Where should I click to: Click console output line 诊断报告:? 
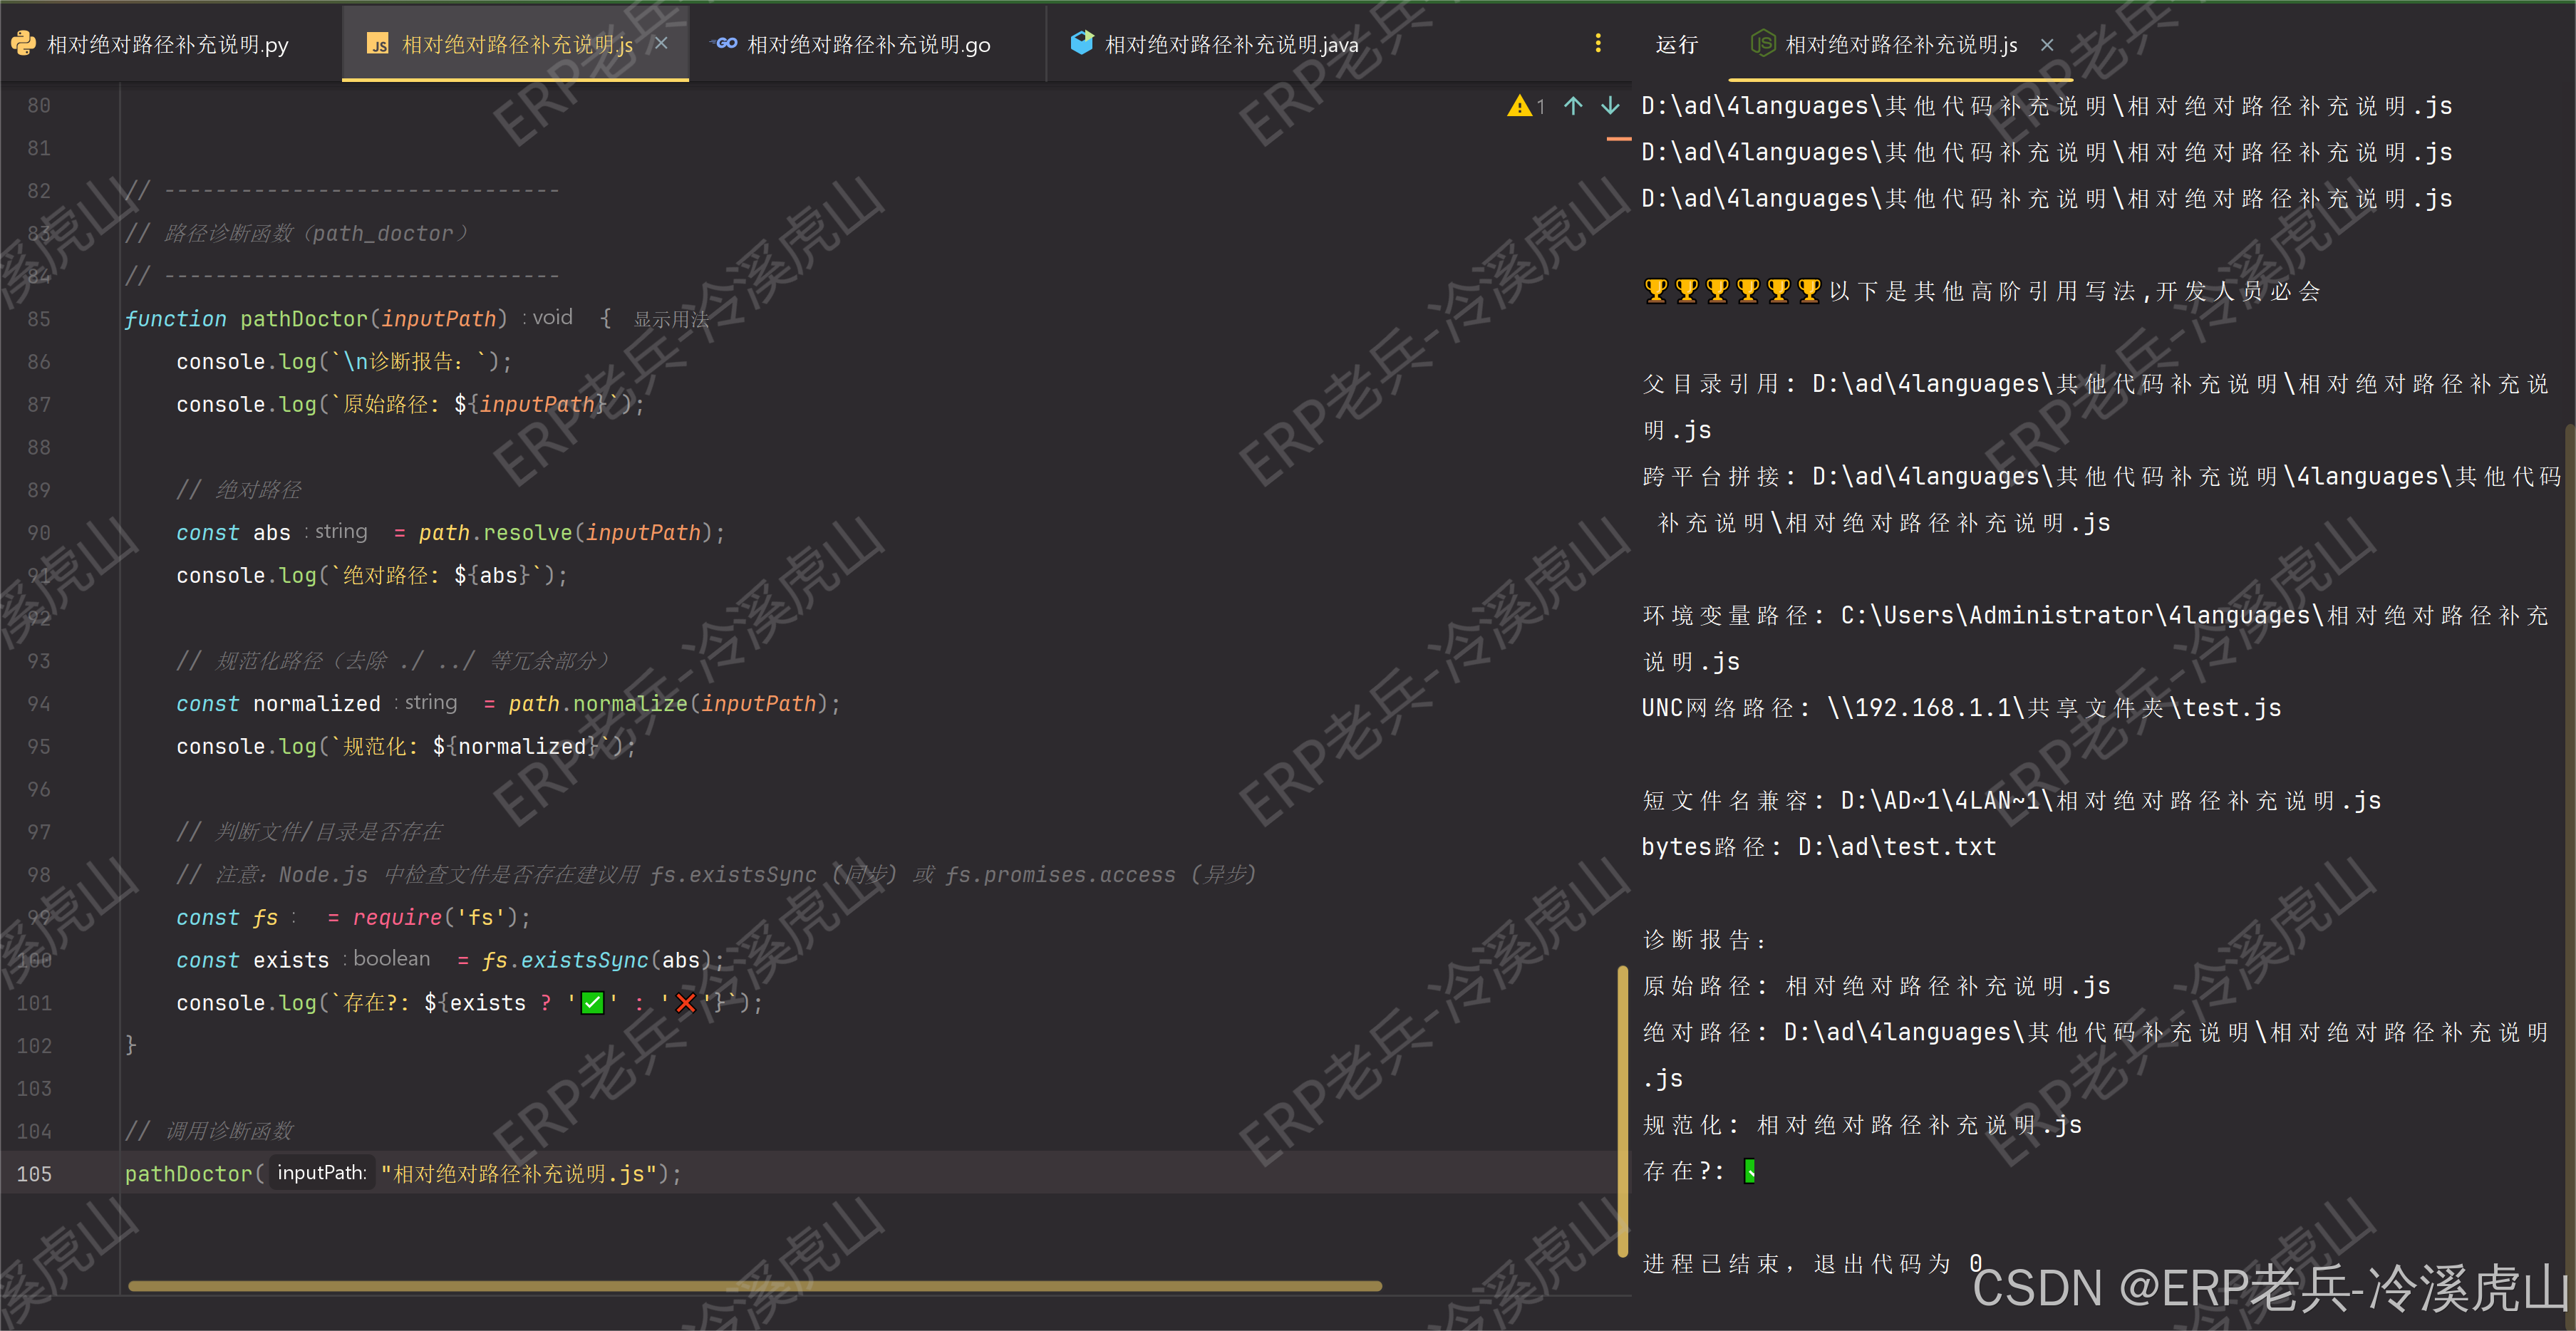[1705, 940]
